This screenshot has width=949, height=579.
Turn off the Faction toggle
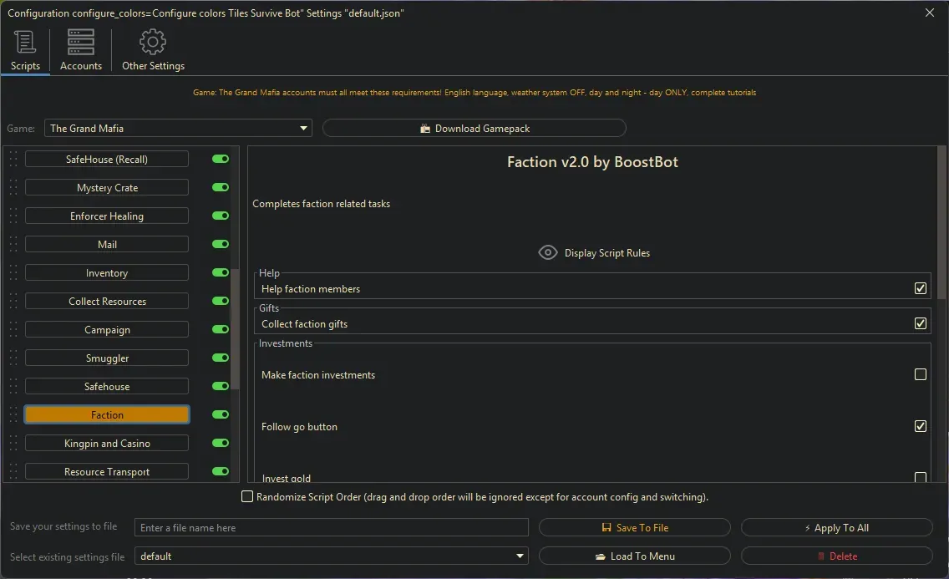[x=221, y=415]
